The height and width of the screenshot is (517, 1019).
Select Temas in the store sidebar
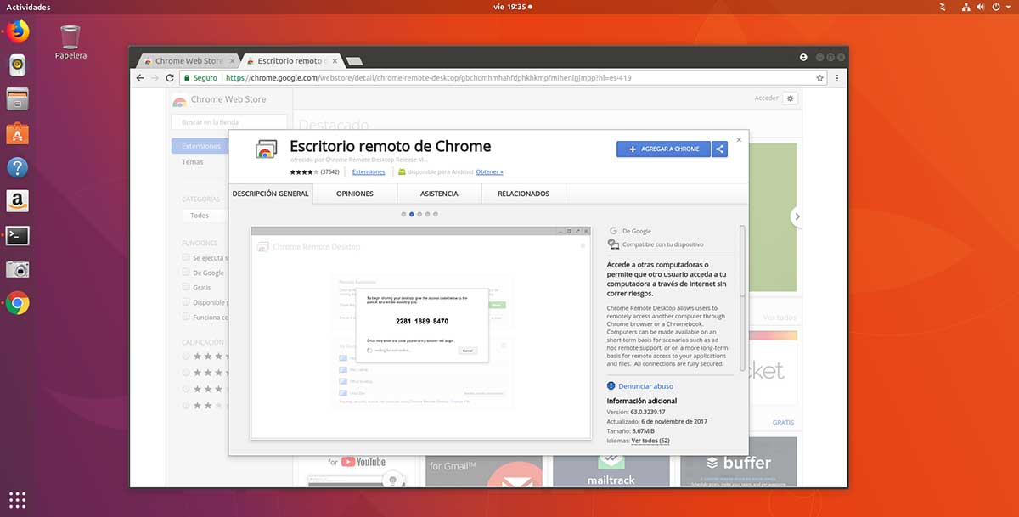pyautogui.click(x=193, y=162)
